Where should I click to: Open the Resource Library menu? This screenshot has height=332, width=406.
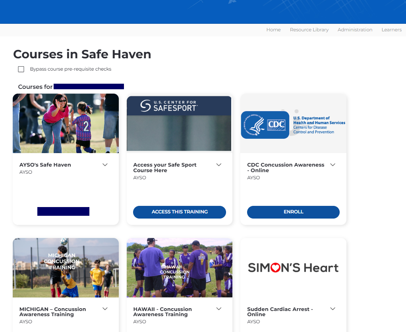coord(309,30)
